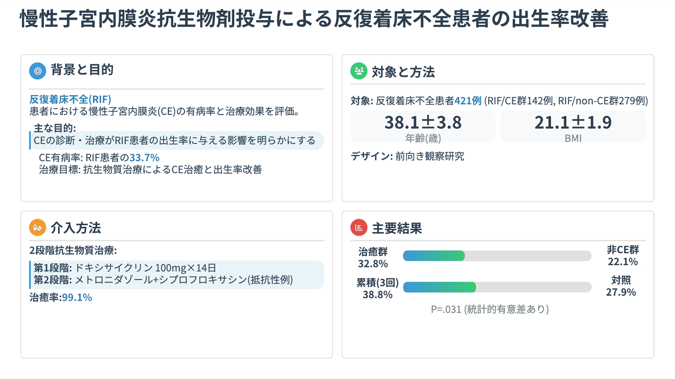Click the main slide title heading
The image size is (675, 379).
click(x=314, y=19)
